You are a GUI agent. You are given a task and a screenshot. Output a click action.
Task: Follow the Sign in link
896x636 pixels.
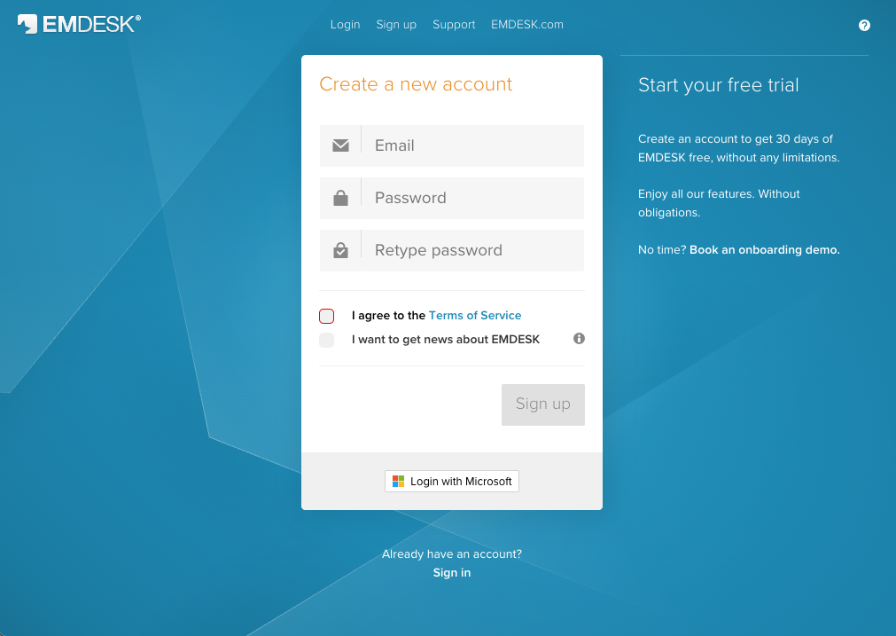451,572
